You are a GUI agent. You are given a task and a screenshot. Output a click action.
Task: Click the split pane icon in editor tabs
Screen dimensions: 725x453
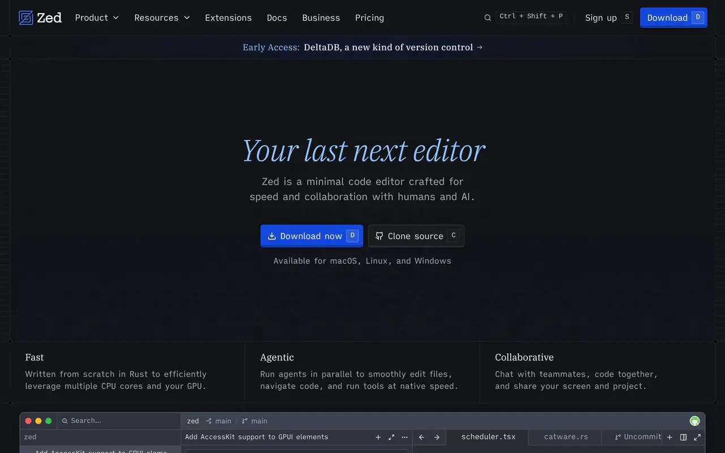[x=684, y=437]
